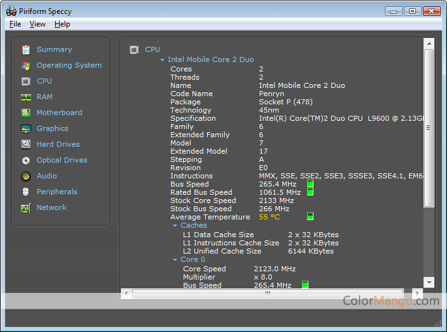Open the Peripherals section link

coord(56,192)
